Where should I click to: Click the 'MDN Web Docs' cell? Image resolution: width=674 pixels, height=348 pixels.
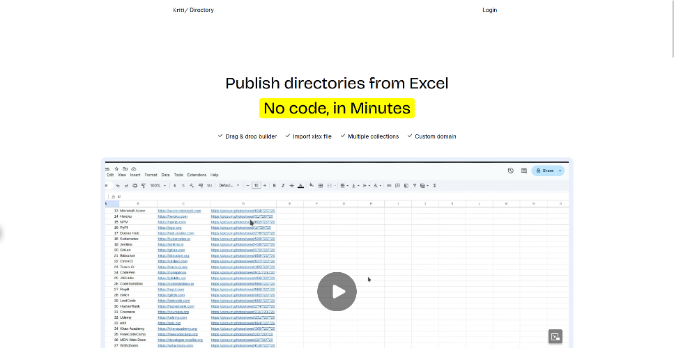coord(132,340)
